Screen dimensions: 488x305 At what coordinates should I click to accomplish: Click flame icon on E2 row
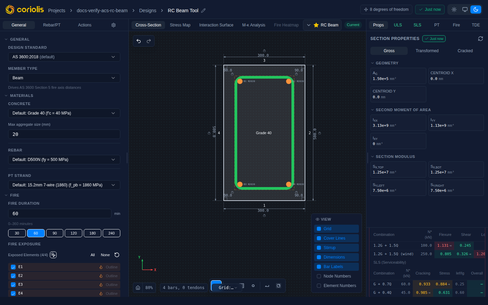(x=101, y=276)
